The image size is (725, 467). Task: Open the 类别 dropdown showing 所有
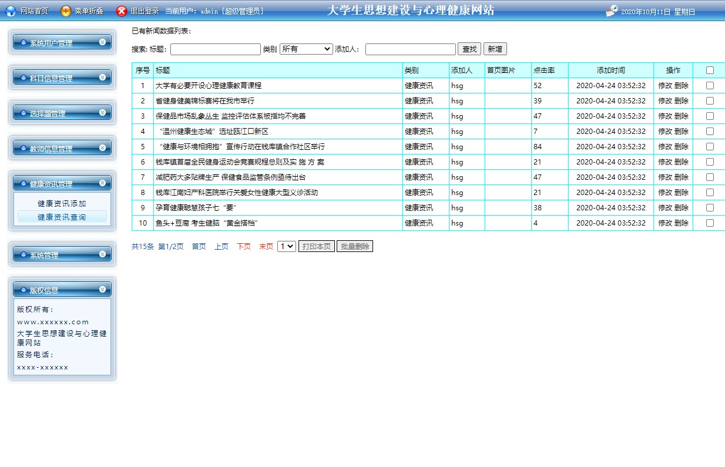[x=306, y=49]
